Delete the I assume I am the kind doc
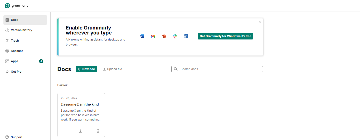Screen dimensions: 360x140 (x=98, y=131)
